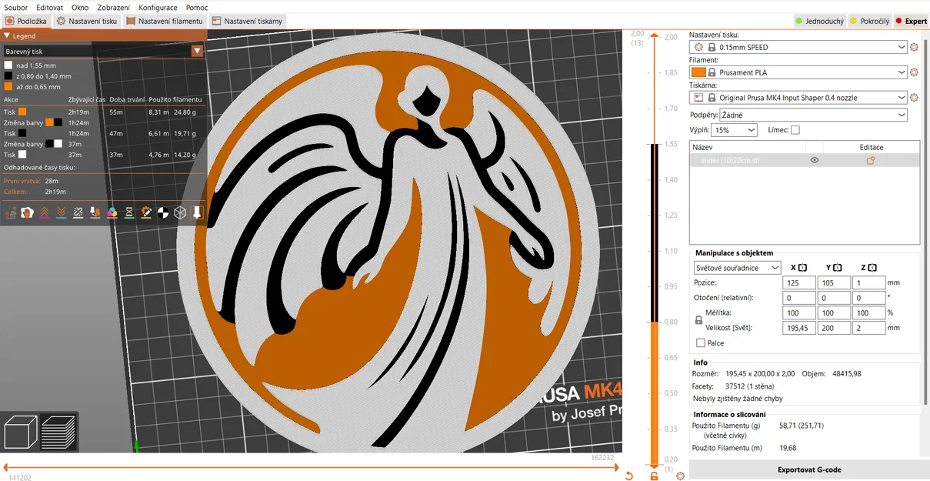
Task: Toggle travel moves display in legend toolbar
Action: tap(10, 212)
